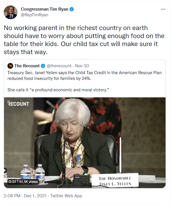Screen dimensions: 171x205
Task: Click the main tweet text about working parents
Action: click(84, 40)
